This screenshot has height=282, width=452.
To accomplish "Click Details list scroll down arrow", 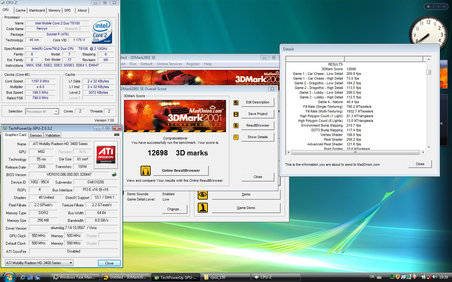I will [428, 147].
